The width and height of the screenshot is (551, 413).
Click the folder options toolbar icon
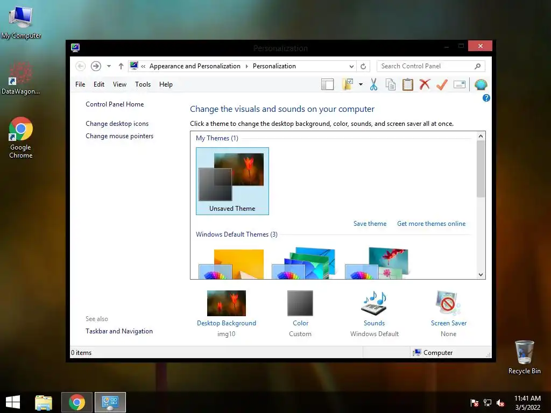click(x=348, y=84)
